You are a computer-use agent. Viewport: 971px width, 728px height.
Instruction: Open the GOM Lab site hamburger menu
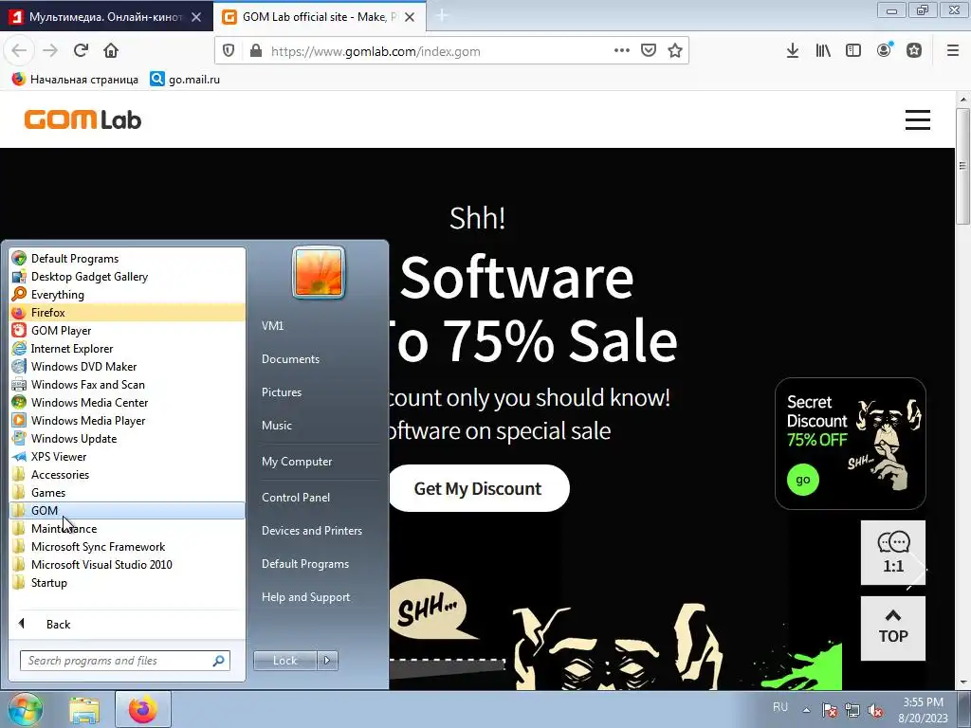tap(918, 119)
